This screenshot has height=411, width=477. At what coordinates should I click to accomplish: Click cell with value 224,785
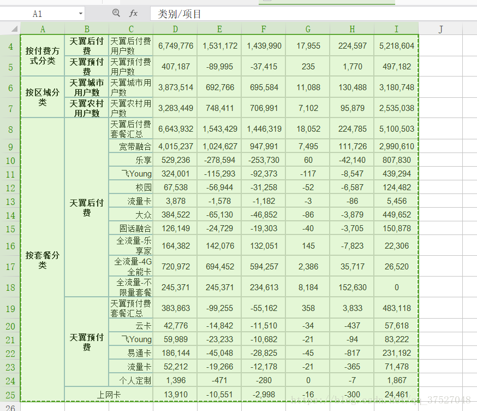tap(352, 129)
